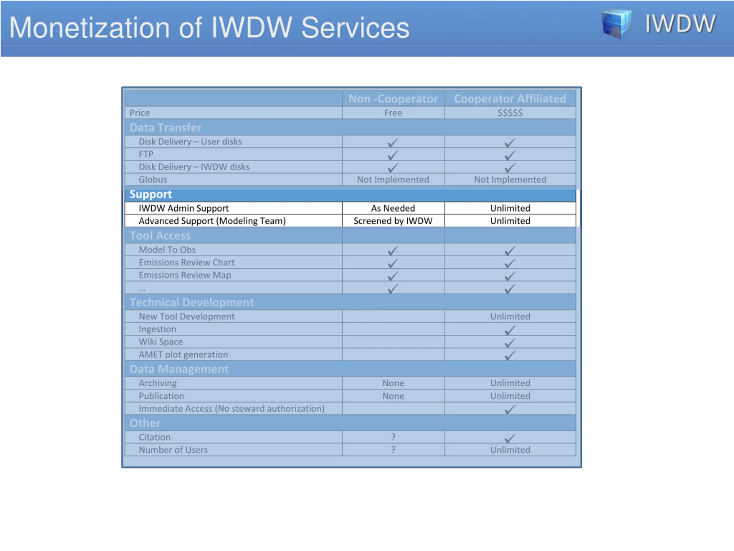Click Non-Cooperator checkmark in Model To Obs row
The height and width of the screenshot is (551, 734).
pos(393,251)
